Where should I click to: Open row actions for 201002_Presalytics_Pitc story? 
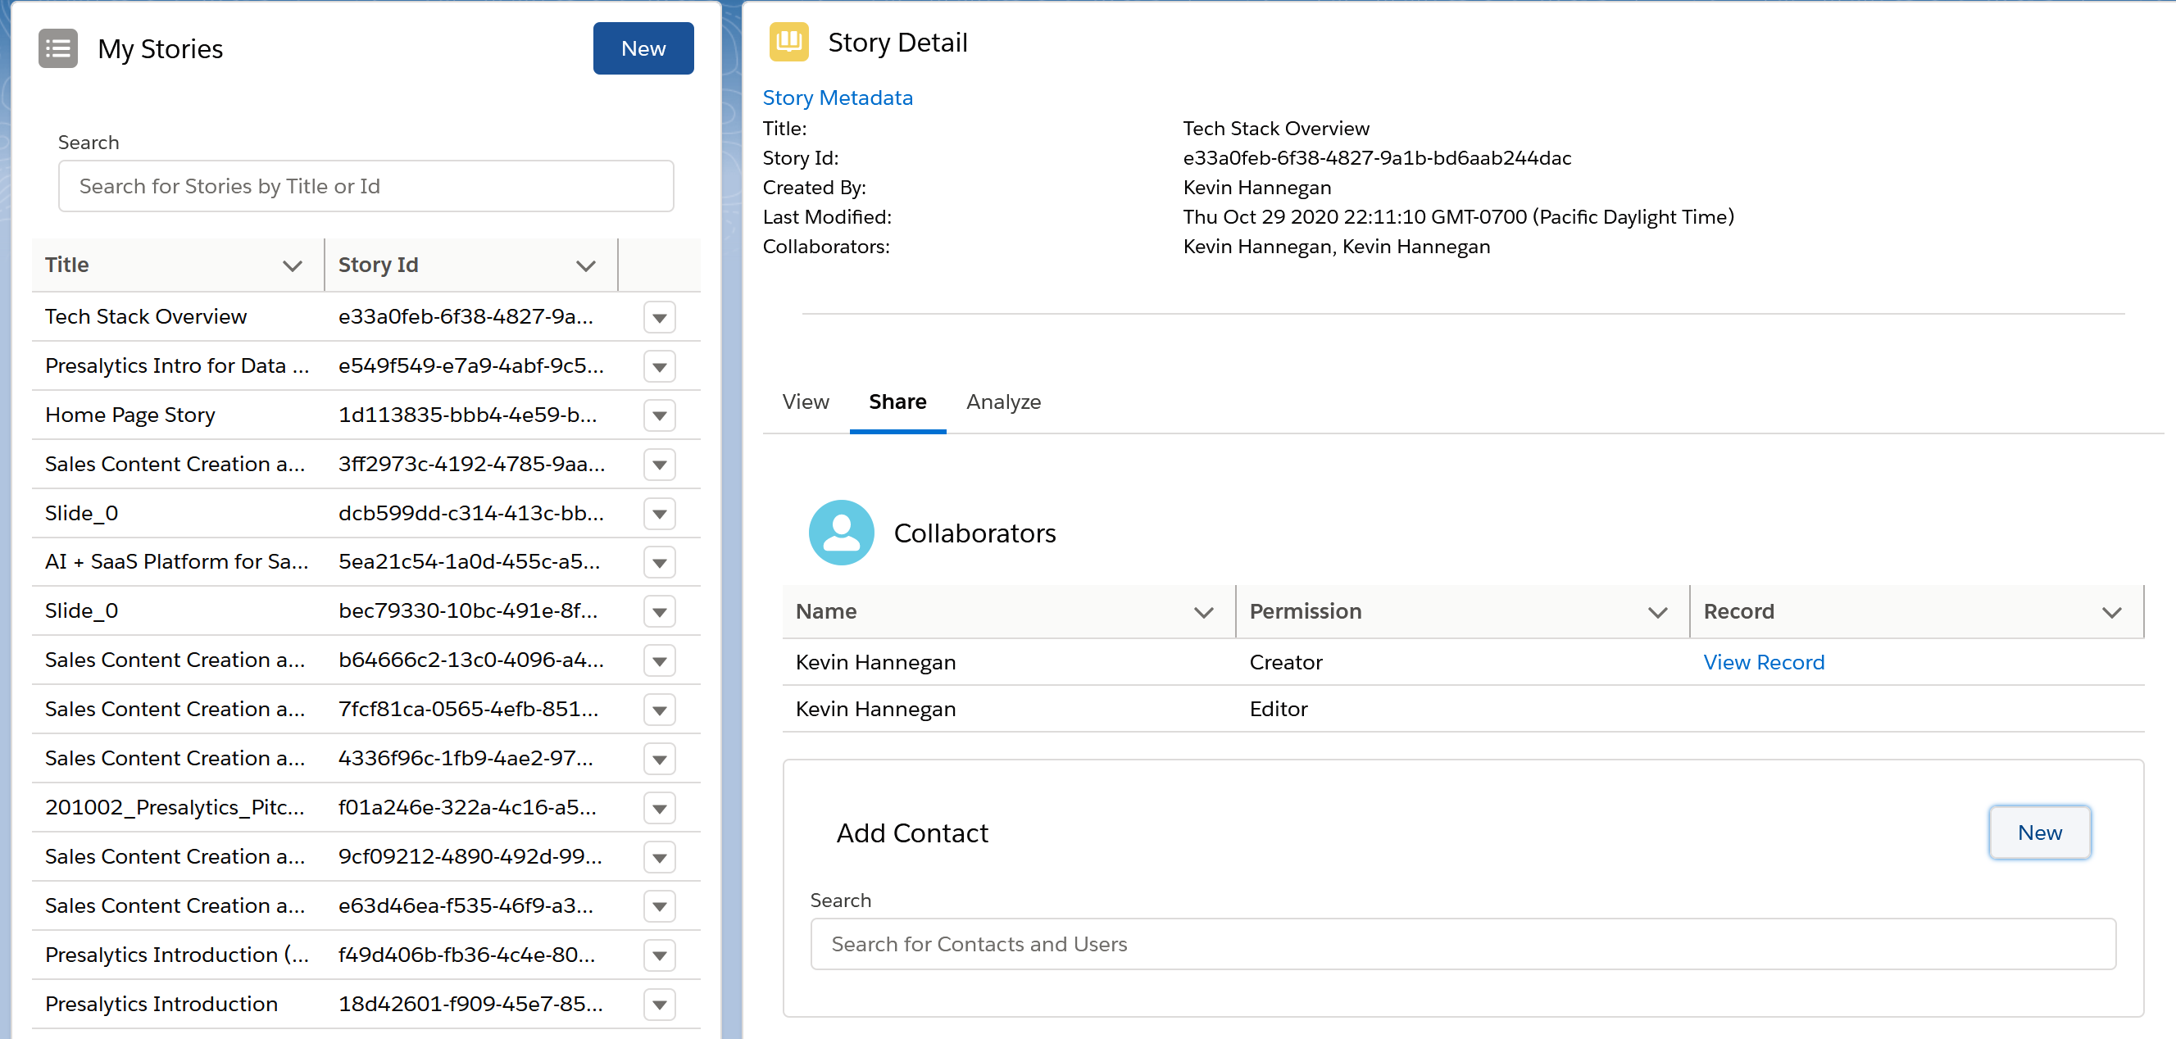coord(659,809)
